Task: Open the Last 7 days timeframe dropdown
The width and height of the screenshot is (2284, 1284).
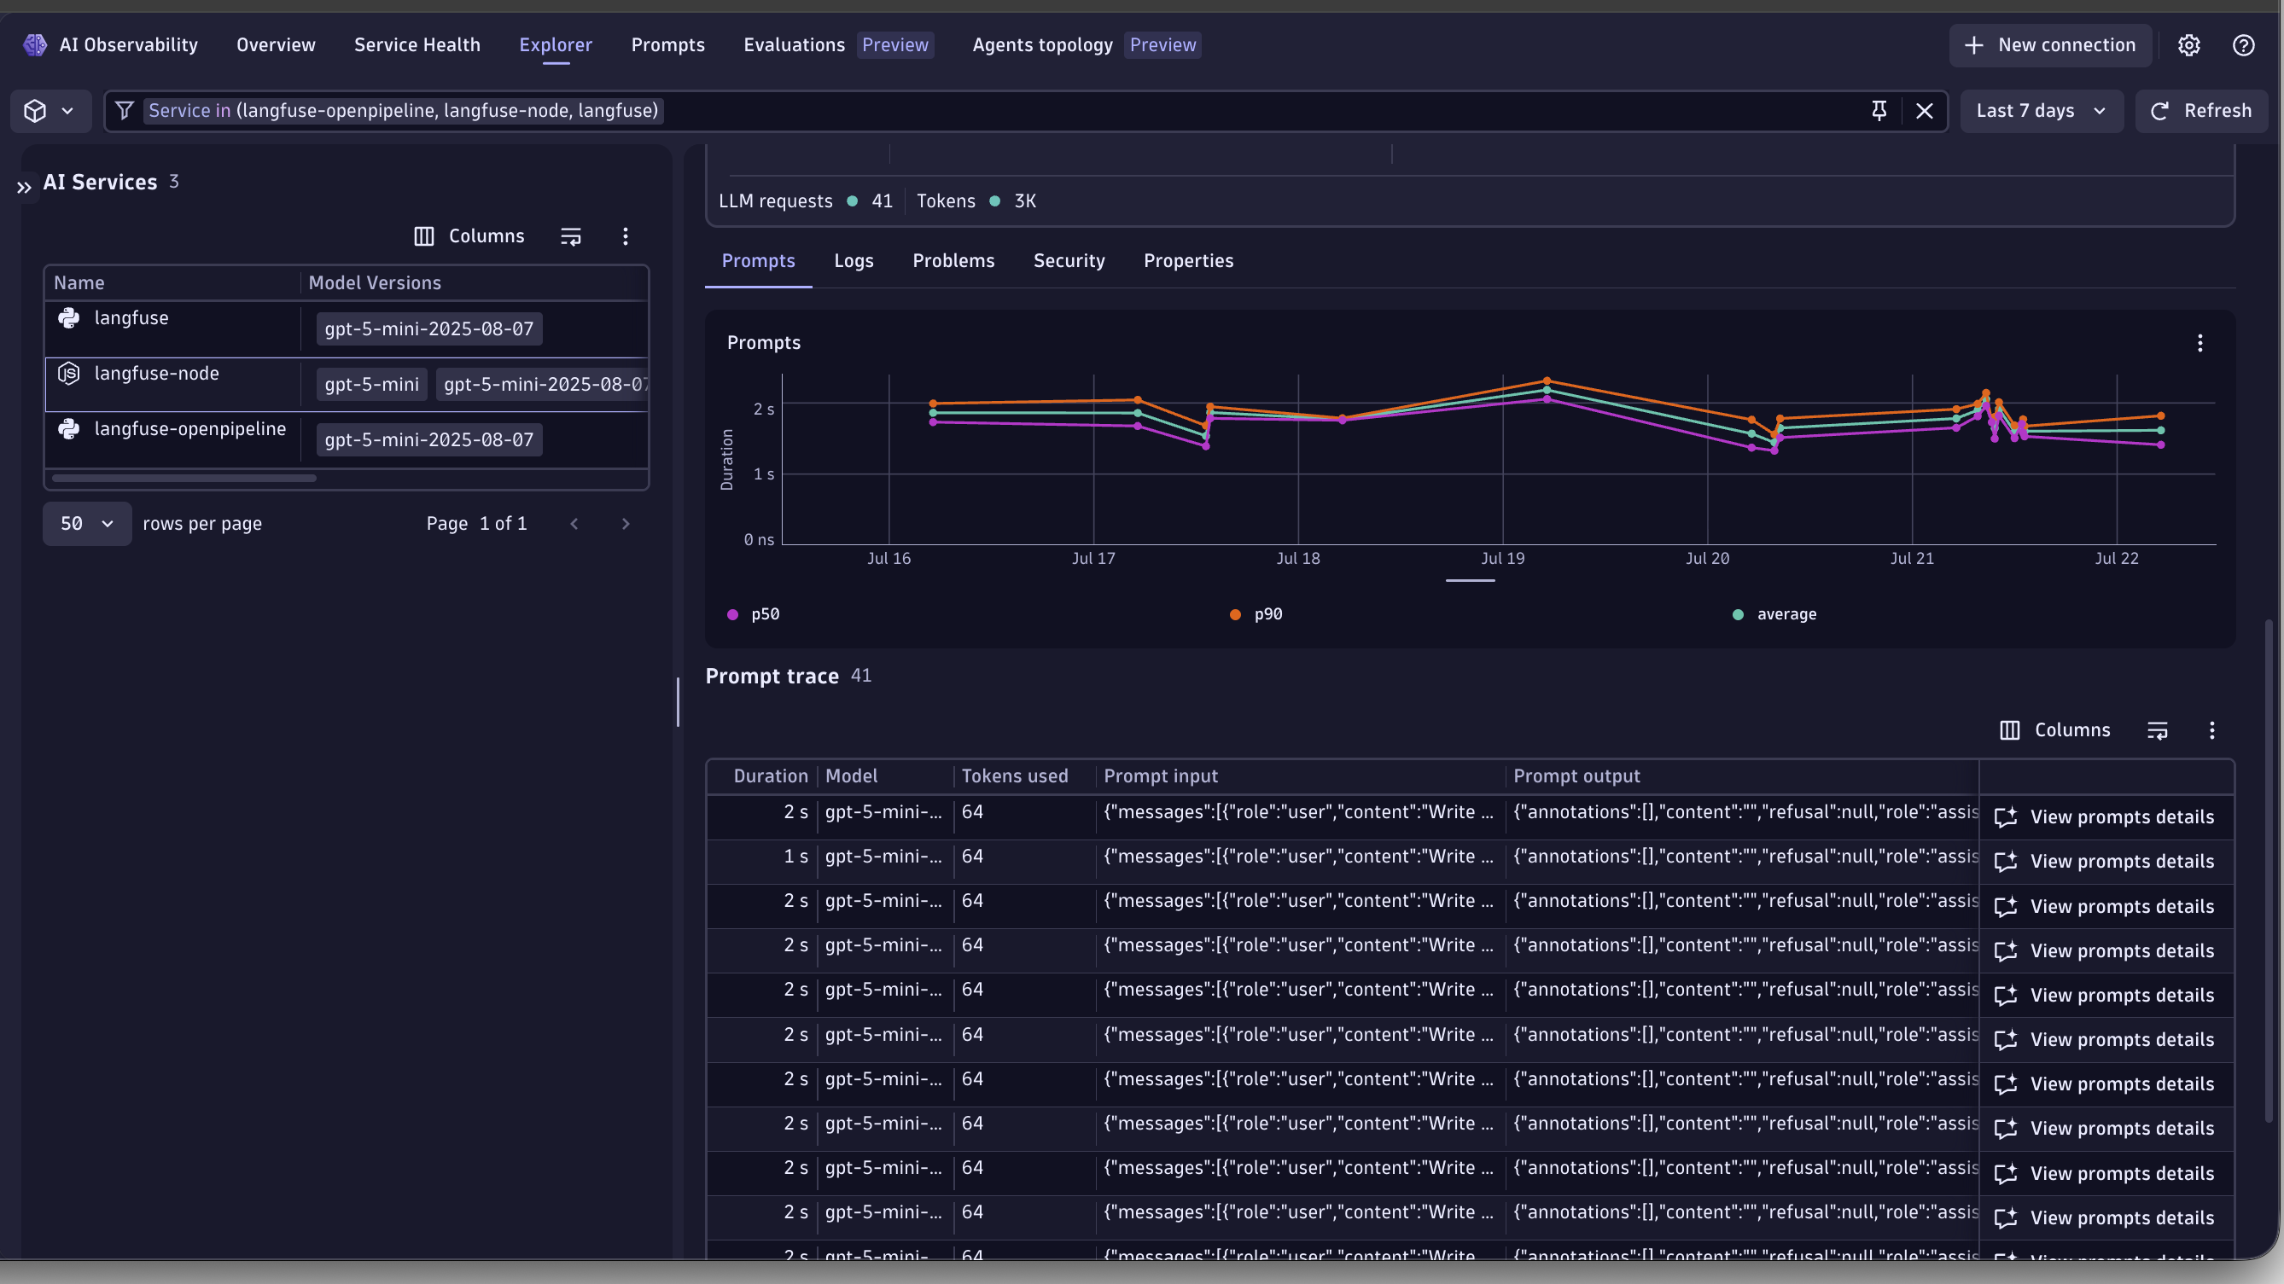Action: click(x=2041, y=111)
